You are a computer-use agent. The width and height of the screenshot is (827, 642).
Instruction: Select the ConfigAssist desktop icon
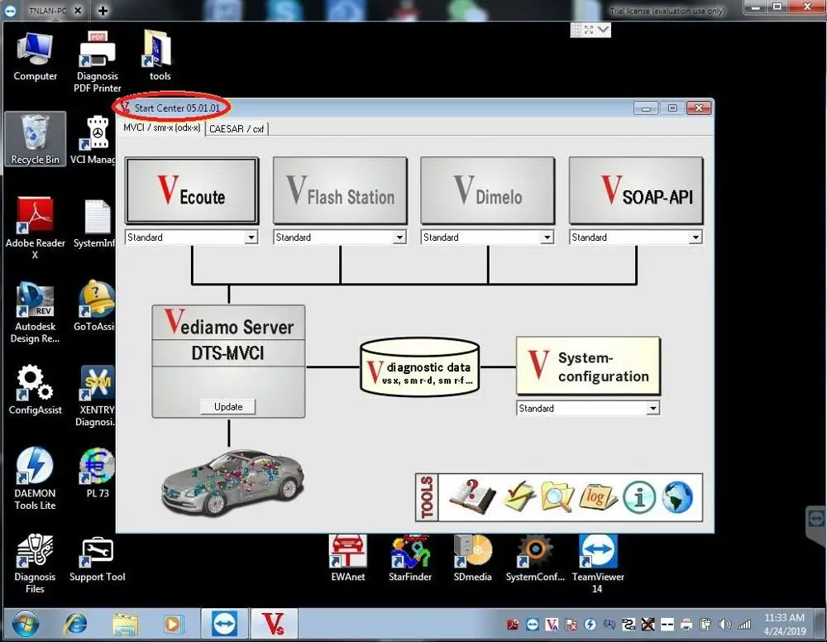point(35,390)
